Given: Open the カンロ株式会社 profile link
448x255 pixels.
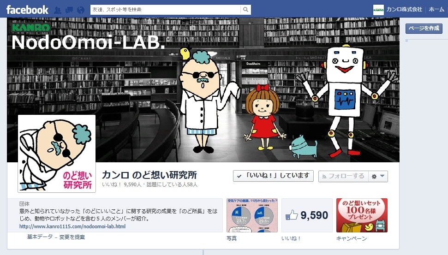Looking at the screenshot, I should (x=404, y=9).
